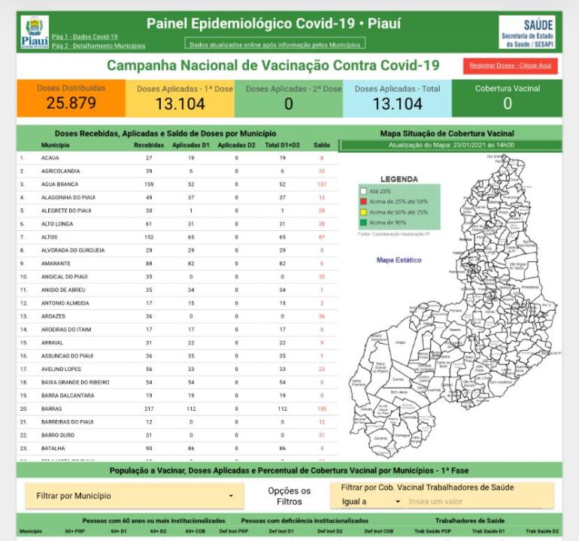Click the green Acima de 90% legend swatch
The image size is (579, 541).
364,223
